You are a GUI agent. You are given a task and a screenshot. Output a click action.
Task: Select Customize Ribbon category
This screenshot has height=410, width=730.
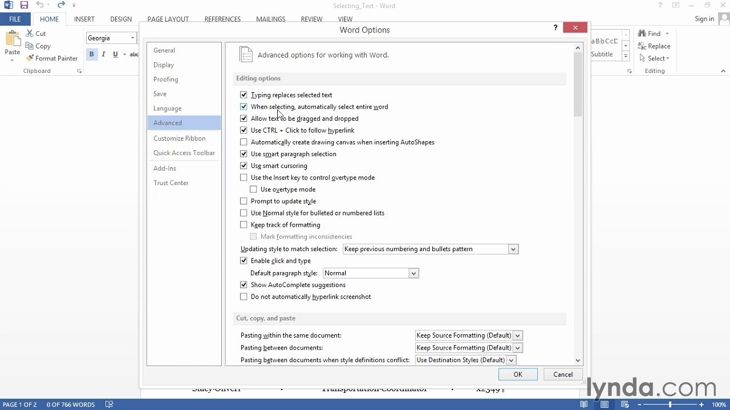184,138
